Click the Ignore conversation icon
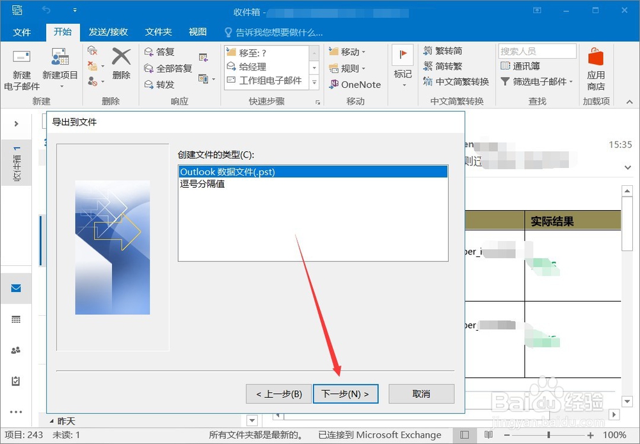Viewport: 640px width, 444px height. [93, 51]
